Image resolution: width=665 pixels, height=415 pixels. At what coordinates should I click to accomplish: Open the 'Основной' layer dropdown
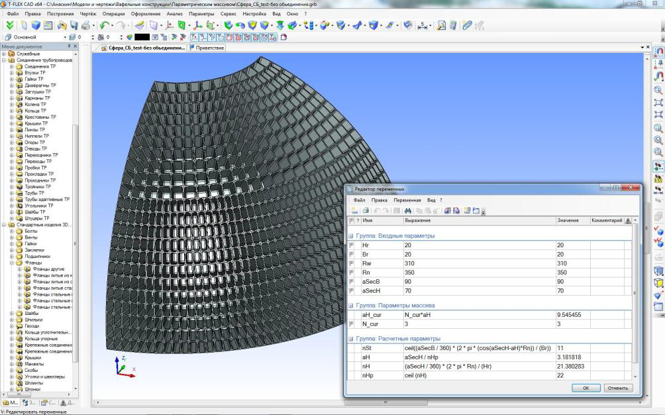(x=64, y=37)
